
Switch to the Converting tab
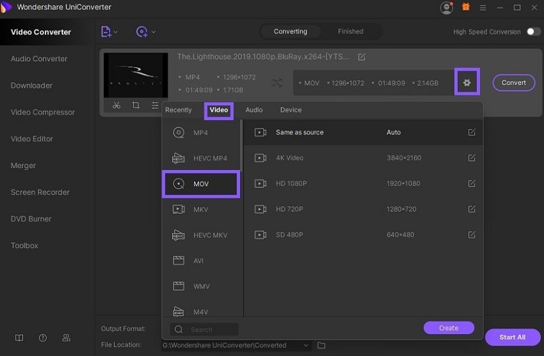290,32
